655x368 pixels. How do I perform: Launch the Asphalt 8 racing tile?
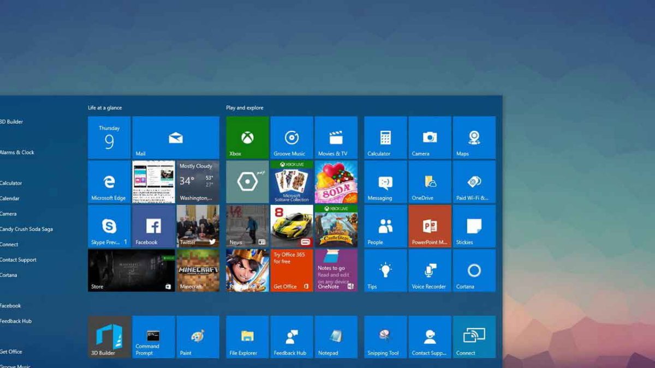click(292, 226)
